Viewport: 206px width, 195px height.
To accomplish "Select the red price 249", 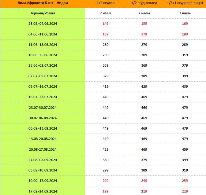I will point(144,181).
